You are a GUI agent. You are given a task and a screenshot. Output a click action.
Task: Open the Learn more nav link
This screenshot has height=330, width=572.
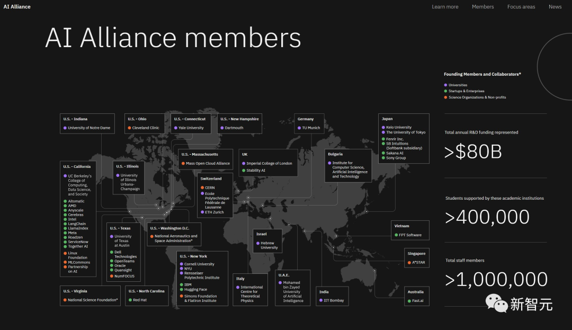click(445, 6)
